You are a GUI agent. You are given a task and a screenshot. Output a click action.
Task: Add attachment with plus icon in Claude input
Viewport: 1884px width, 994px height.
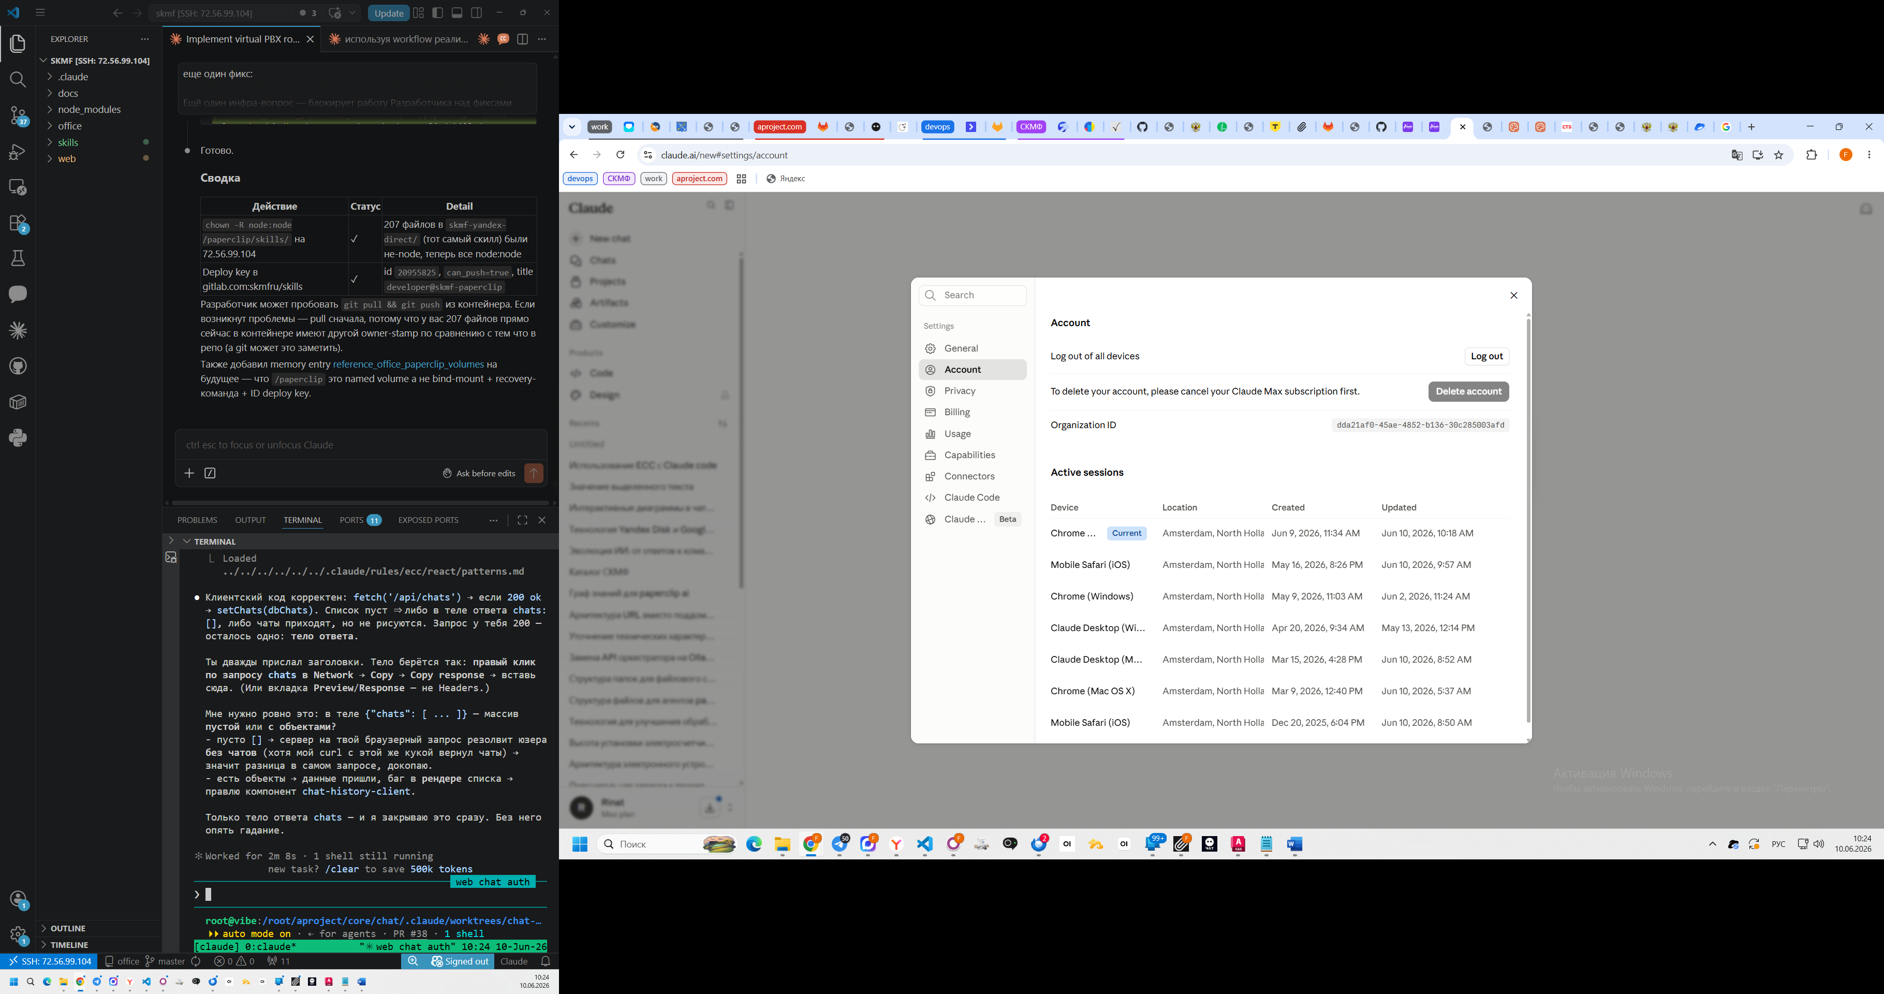(189, 473)
